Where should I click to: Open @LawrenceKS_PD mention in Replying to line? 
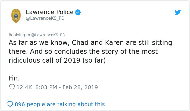click(x=48, y=35)
